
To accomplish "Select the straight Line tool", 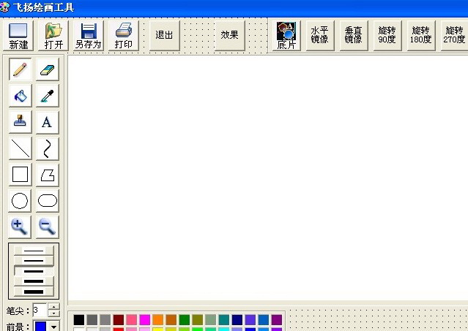I will (x=20, y=148).
